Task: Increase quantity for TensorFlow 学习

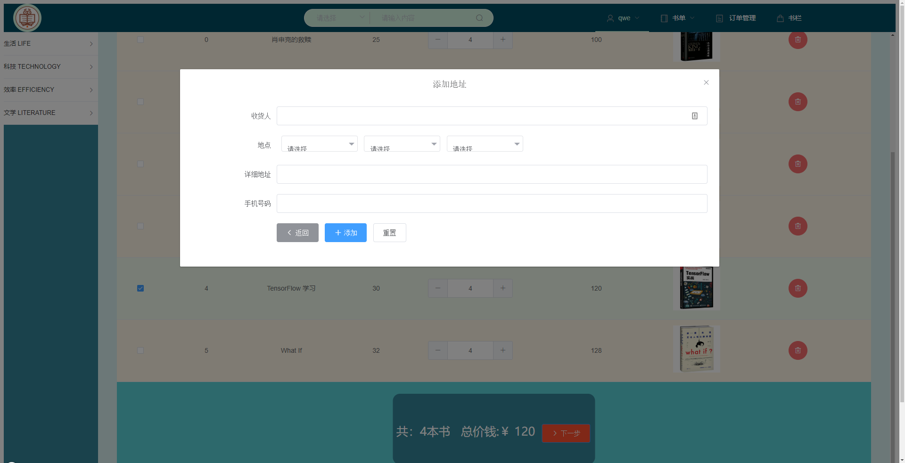Action: [x=503, y=288]
